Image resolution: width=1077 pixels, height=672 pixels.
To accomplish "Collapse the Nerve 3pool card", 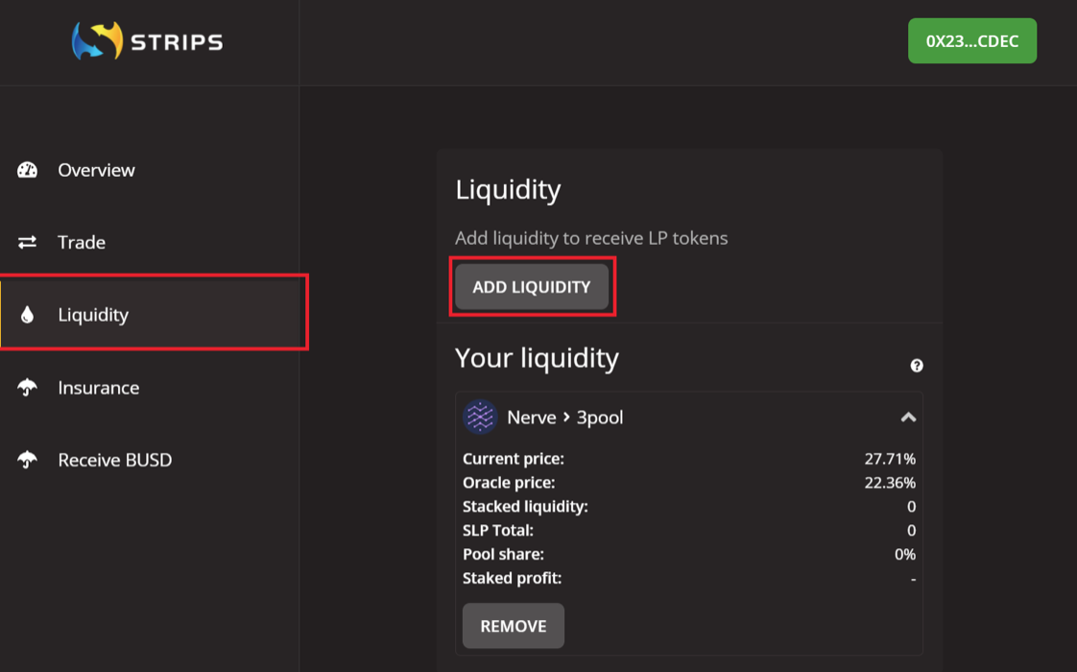I will [908, 417].
